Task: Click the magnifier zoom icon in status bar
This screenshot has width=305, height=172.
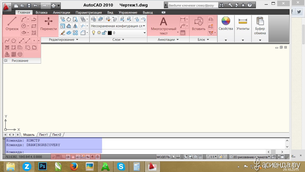Action: pyautogui.click(x=190, y=157)
